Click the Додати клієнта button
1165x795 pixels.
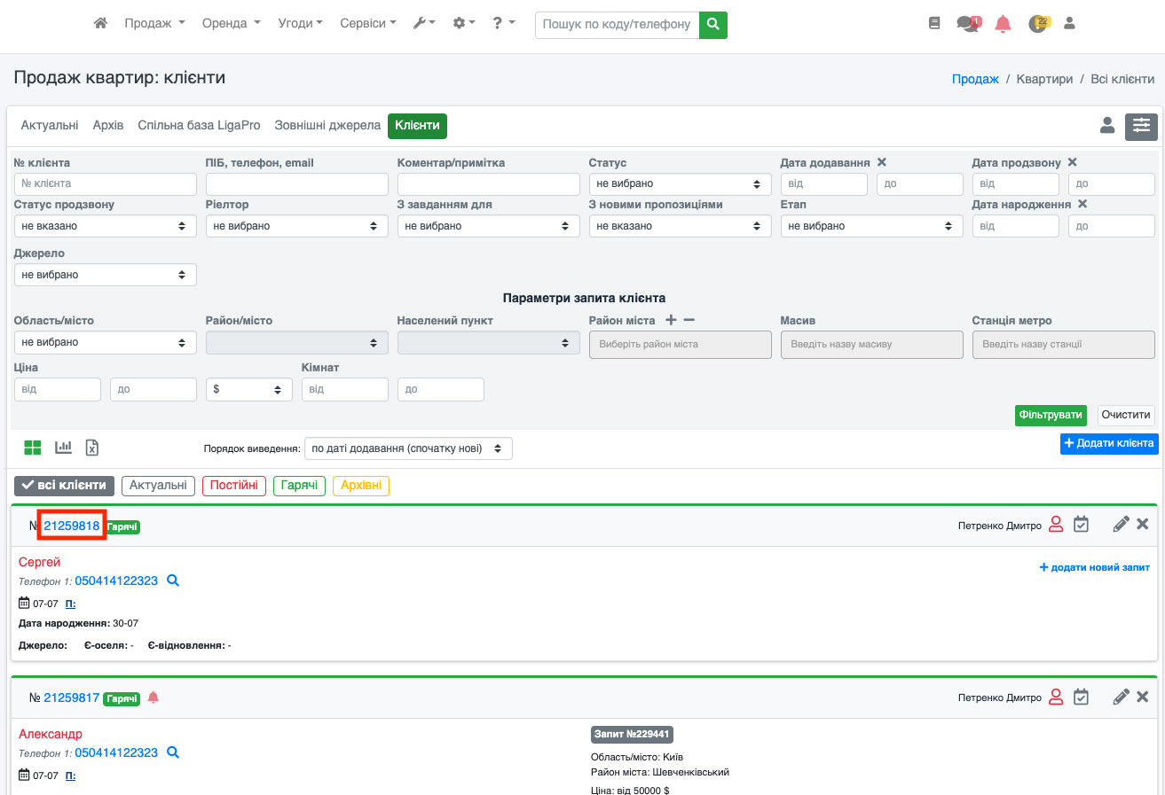pyautogui.click(x=1109, y=443)
